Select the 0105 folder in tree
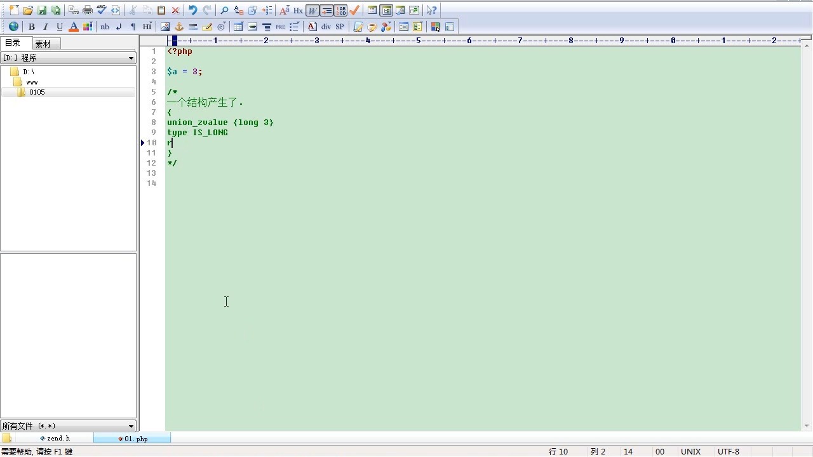 pos(37,92)
